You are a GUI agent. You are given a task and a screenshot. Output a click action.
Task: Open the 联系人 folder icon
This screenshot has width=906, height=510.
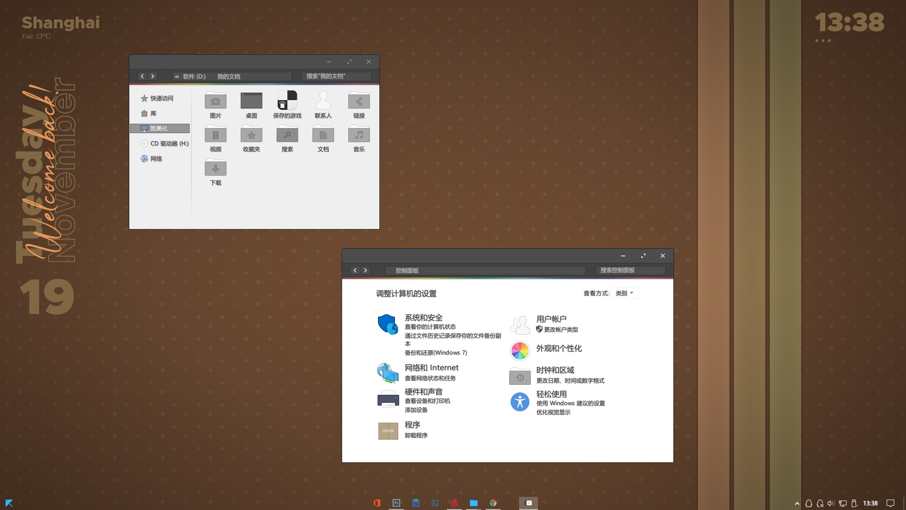[323, 101]
